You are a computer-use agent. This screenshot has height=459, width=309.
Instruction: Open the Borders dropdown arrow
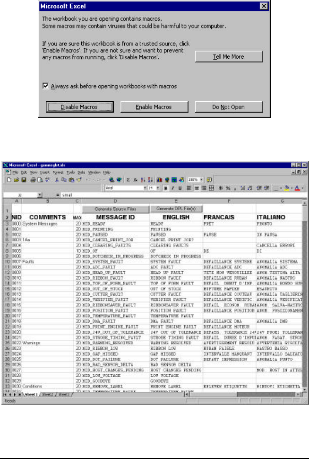tap(281, 188)
